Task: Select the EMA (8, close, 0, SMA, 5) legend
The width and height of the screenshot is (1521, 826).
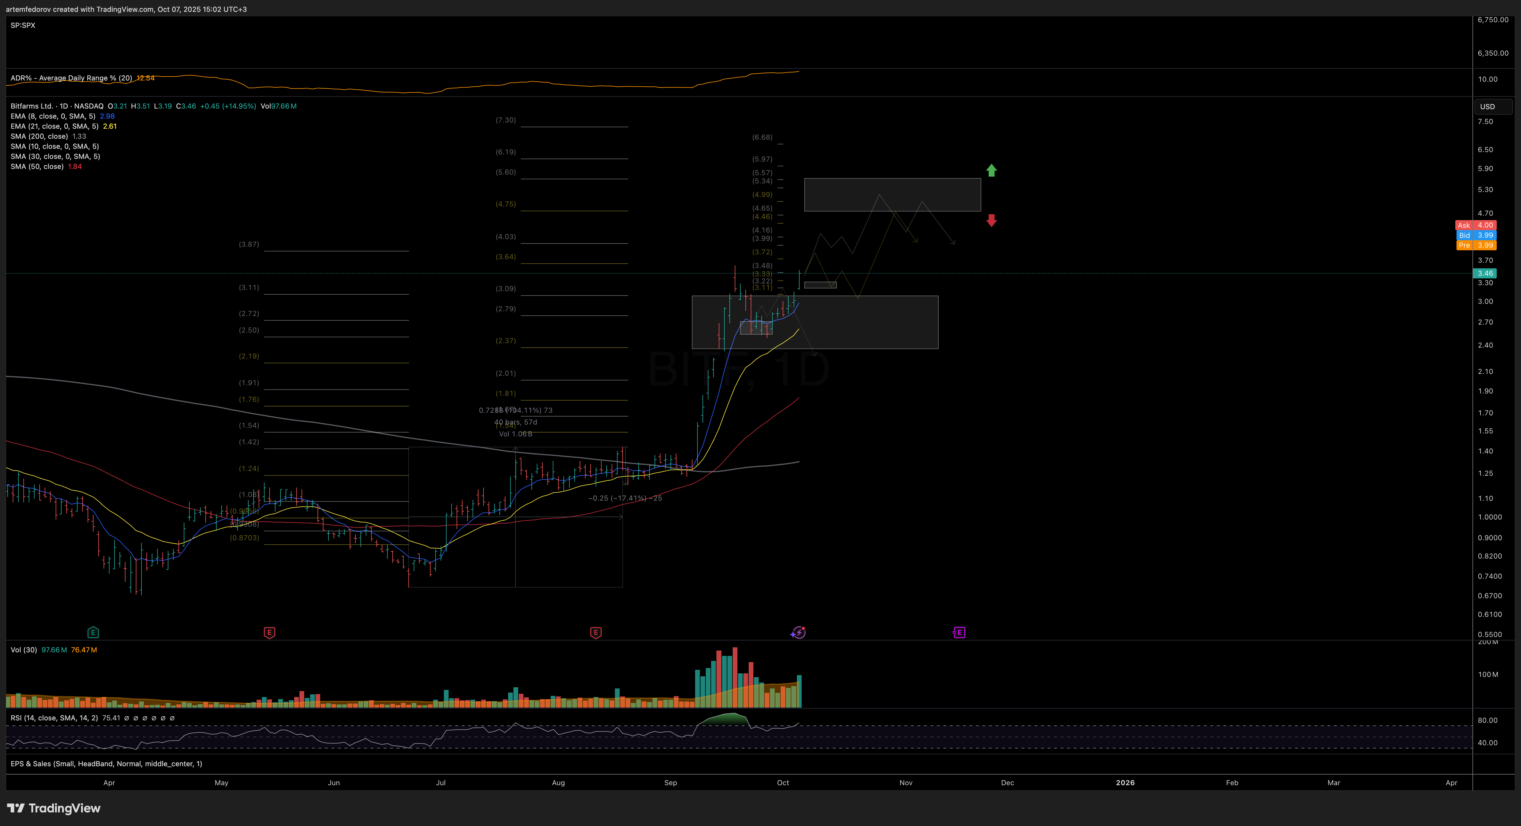Action: click(53, 116)
